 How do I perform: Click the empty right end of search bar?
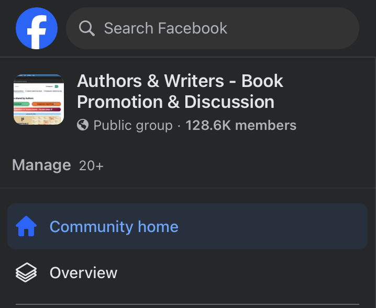tap(325, 28)
